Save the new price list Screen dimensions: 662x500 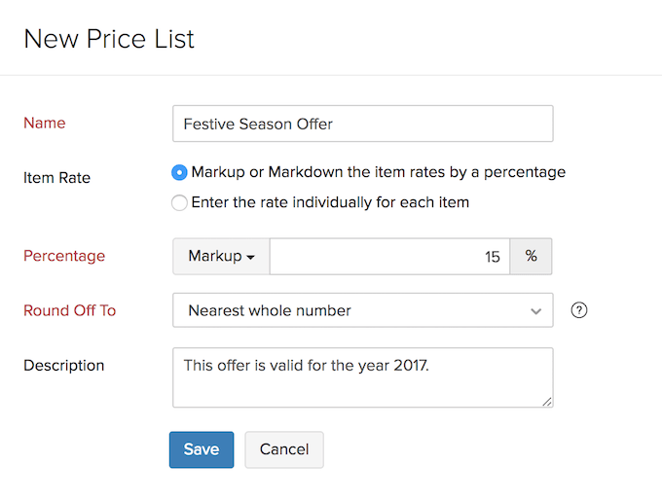(202, 449)
